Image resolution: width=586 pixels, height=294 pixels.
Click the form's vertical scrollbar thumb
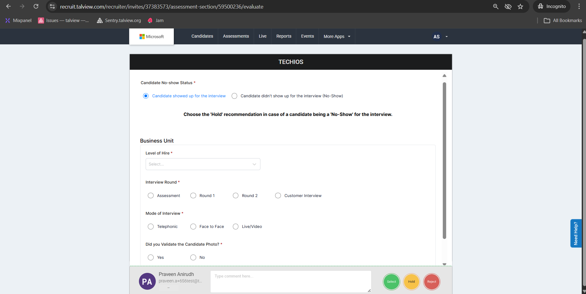point(444,161)
